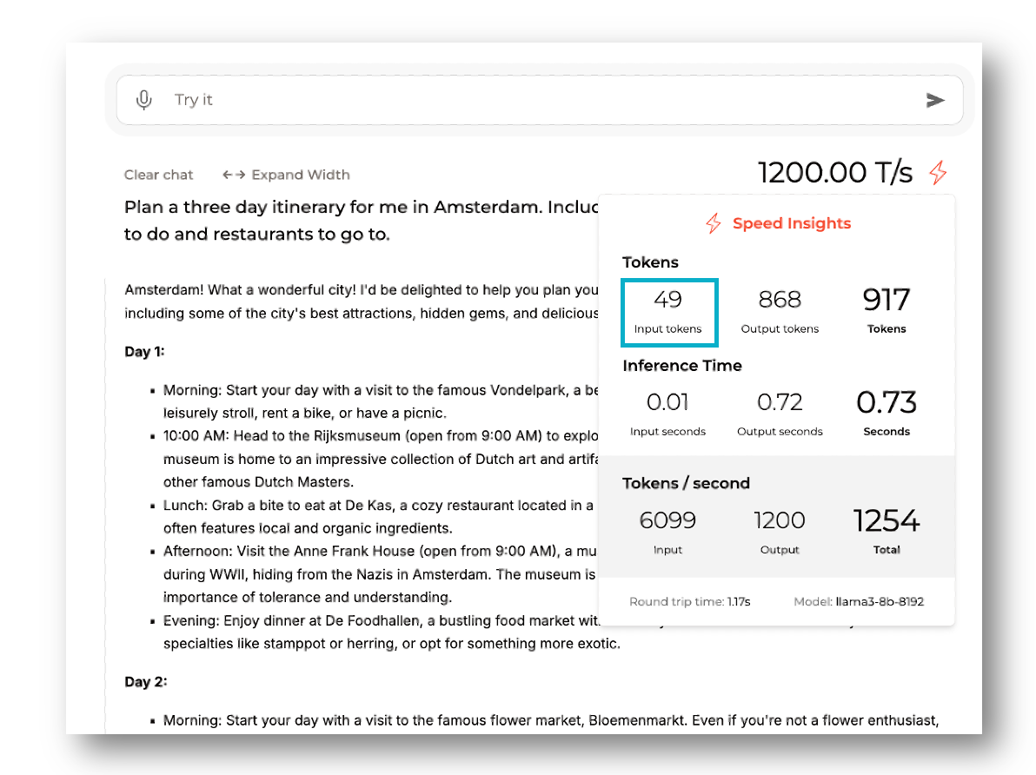Click the lightning icon next to Speed Insights
Viewport: 1036px width, 775px height.
coord(713,223)
